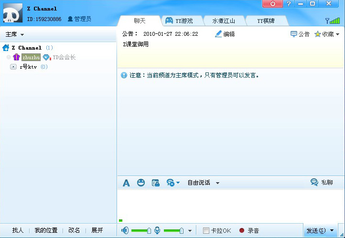Screen dimensions: 345x238
Task: Open the emoticon smiley picker
Action: (141, 183)
